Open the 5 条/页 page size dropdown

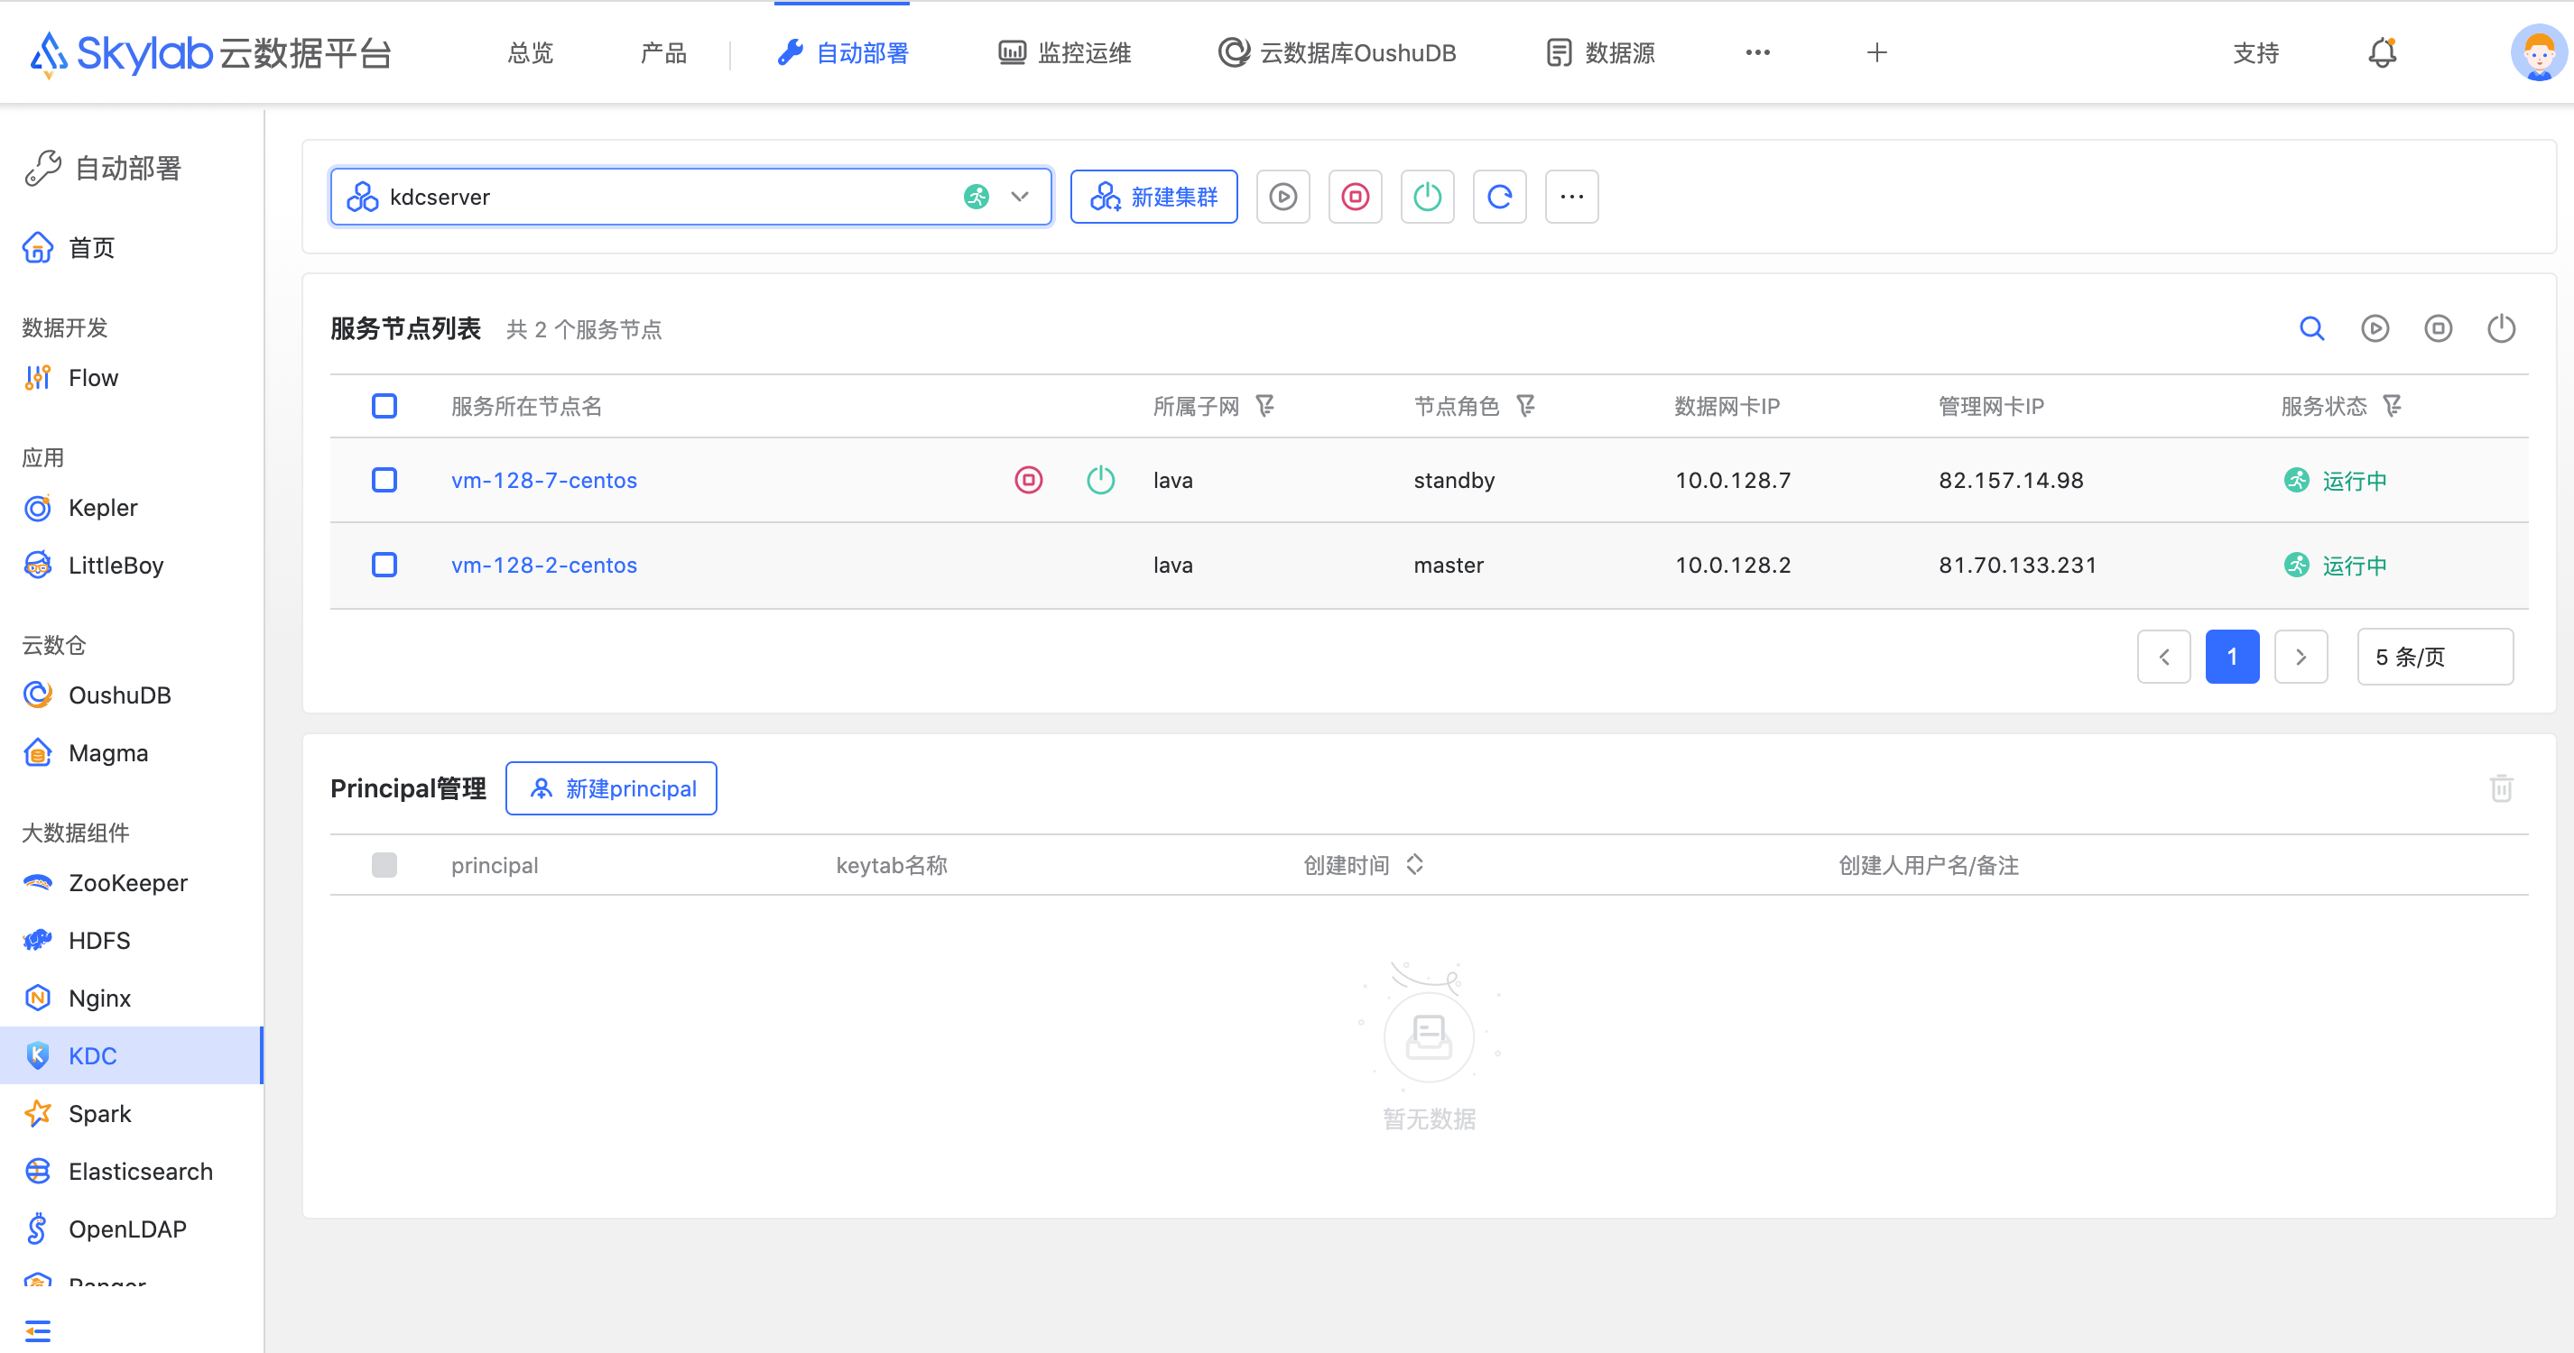[2434, 656]
